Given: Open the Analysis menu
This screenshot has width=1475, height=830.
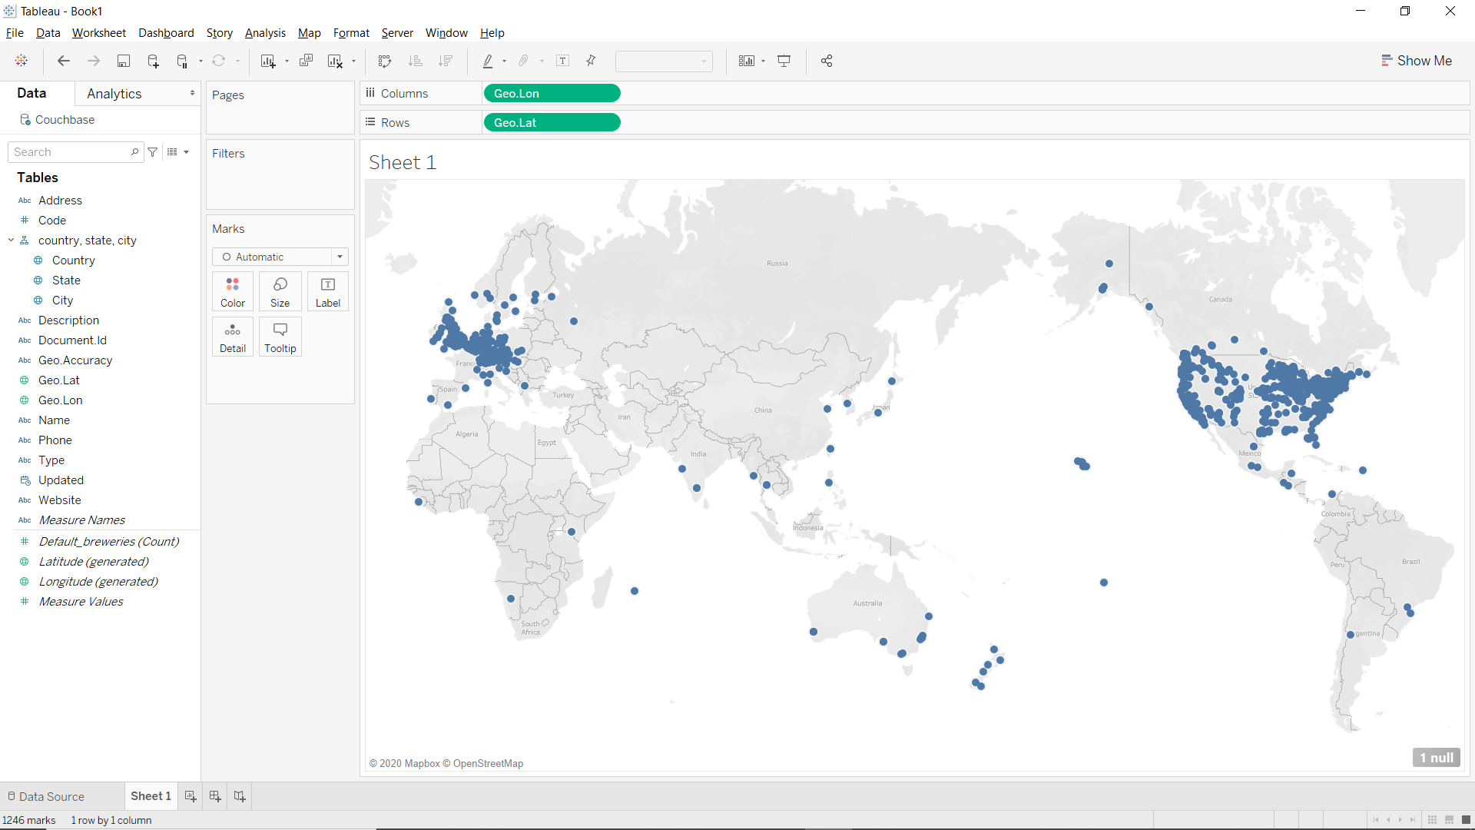Looking at the screenshot, I should (x=265, y=33).
